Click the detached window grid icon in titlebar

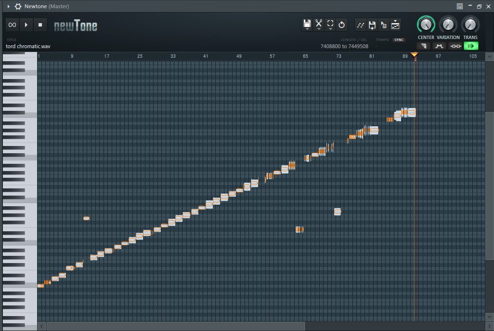tap(460, 6)
